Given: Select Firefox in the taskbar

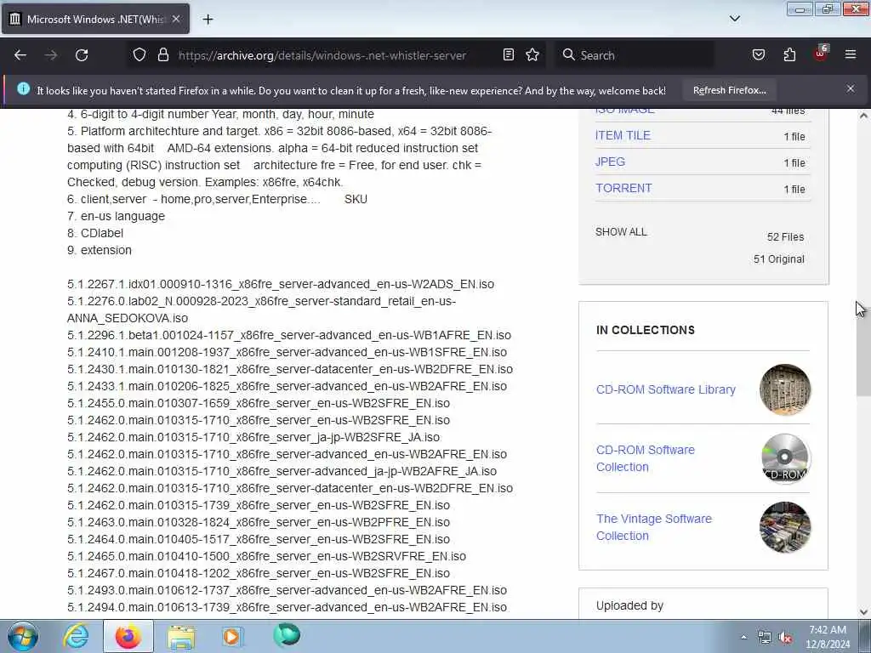Looking at the screenshot, I should (x=128, y=636).
